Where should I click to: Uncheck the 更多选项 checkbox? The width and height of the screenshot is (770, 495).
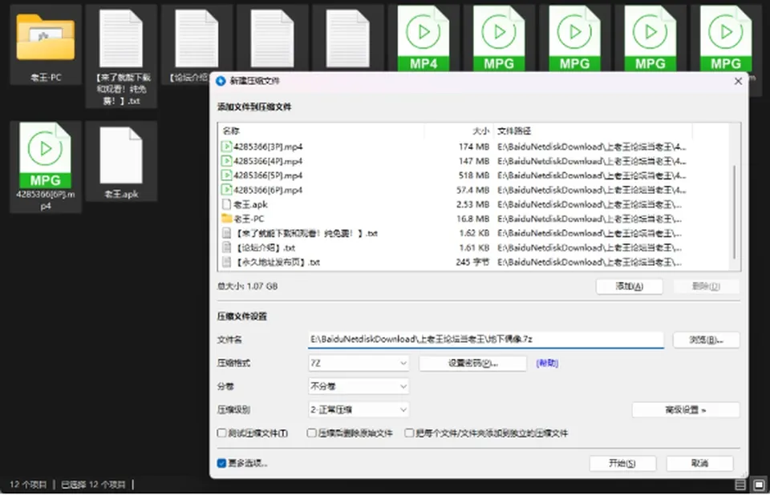point(221,463)
